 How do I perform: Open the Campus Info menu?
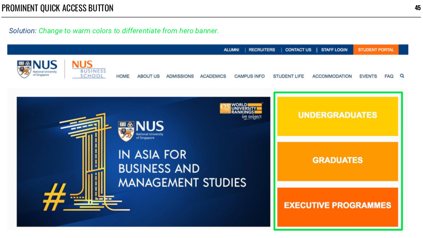tap(249, 76)
